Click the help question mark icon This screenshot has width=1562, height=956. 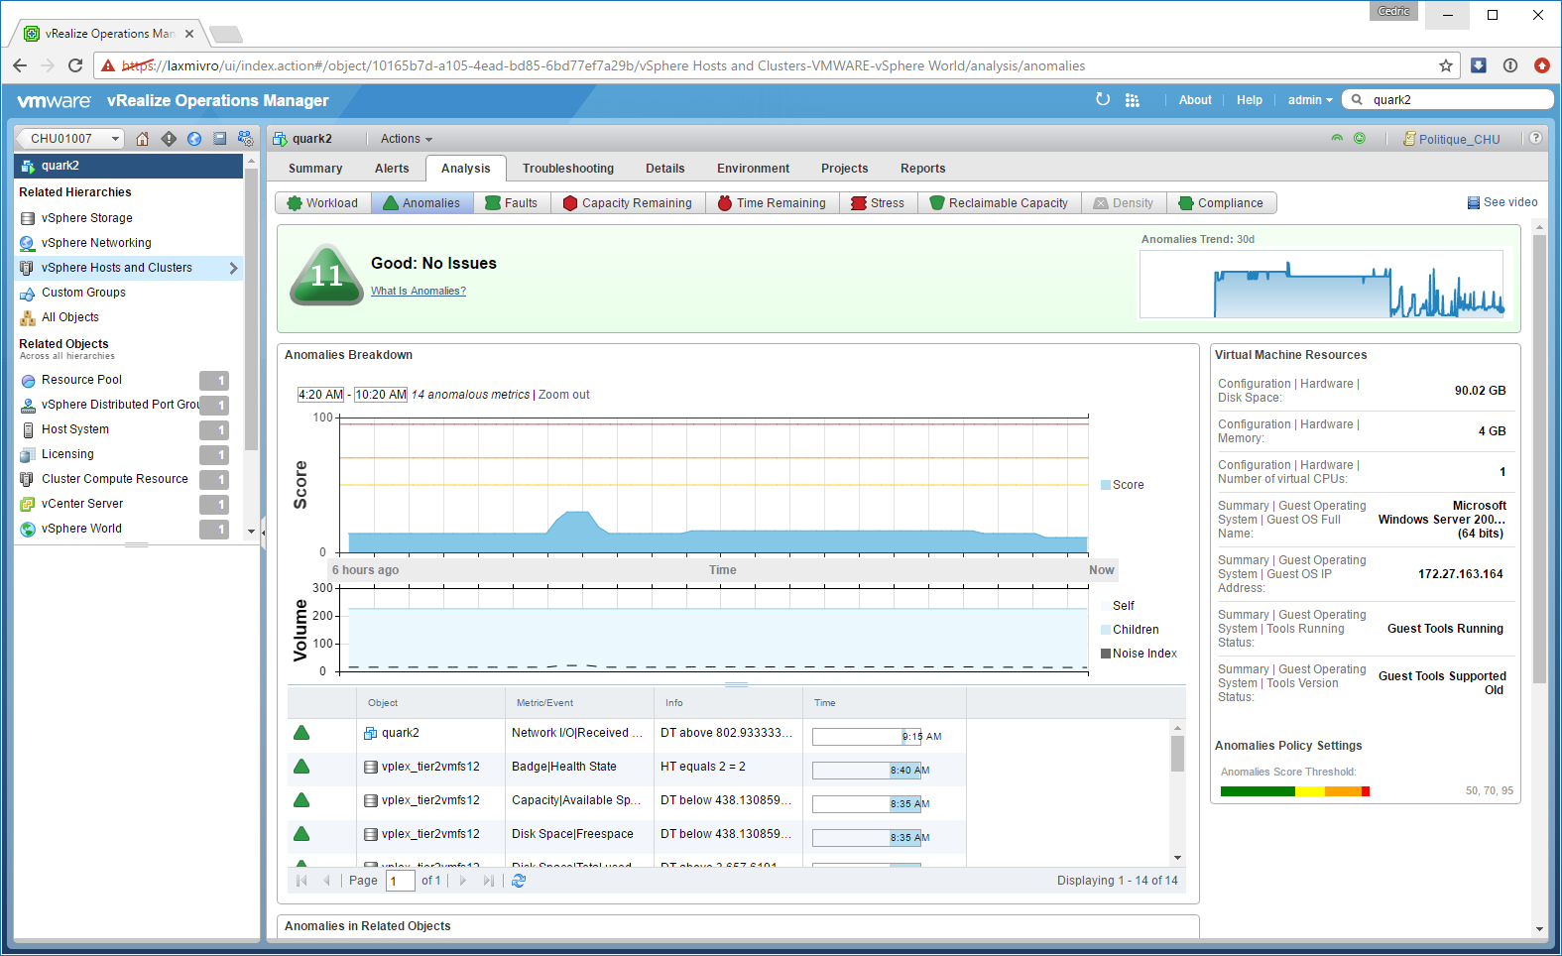(1535, 138)
